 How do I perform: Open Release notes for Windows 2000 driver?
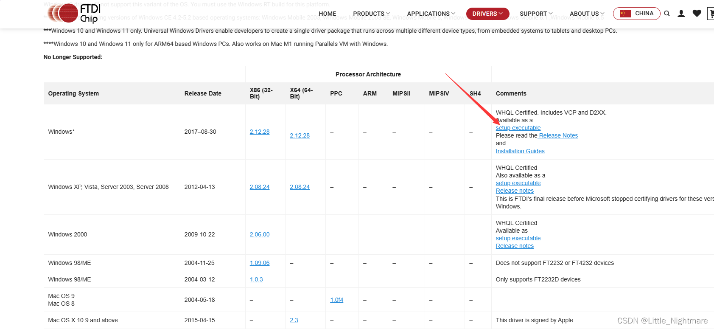coord(515,246)
